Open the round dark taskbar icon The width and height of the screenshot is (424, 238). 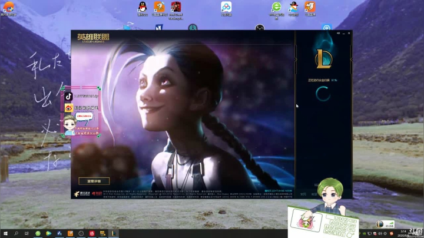pos(81,233)
